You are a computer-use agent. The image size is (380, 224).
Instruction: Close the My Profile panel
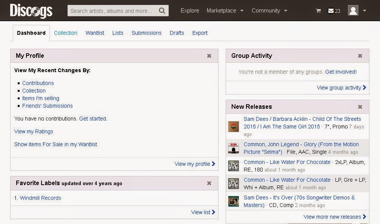click(209, 56)
